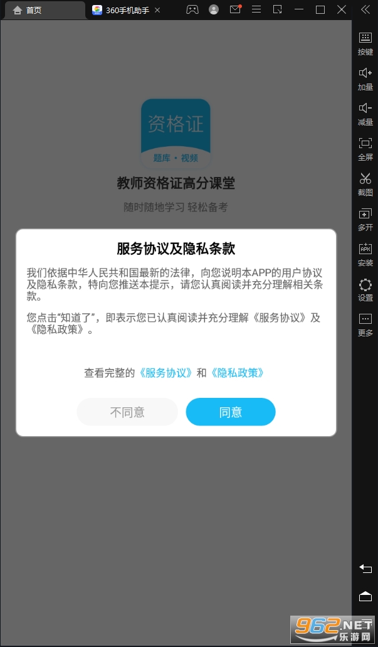Increase volume with 加量 icon

[365, 78]
